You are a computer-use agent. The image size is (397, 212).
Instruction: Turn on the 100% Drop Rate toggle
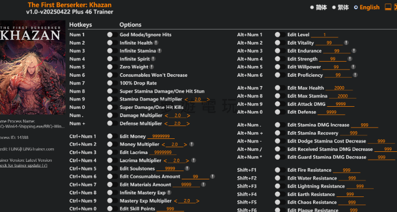(110, 83)
